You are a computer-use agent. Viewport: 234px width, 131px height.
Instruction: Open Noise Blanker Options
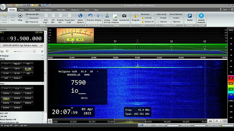[175, 22]
